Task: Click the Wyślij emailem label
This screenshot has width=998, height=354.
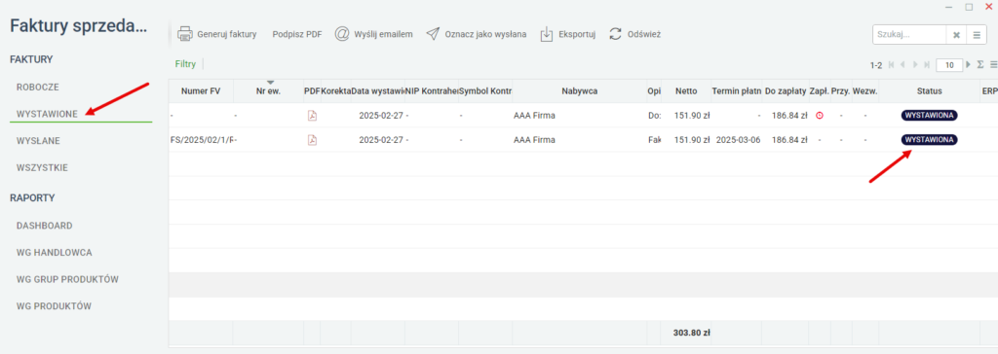Action: (x=383, y=34)
